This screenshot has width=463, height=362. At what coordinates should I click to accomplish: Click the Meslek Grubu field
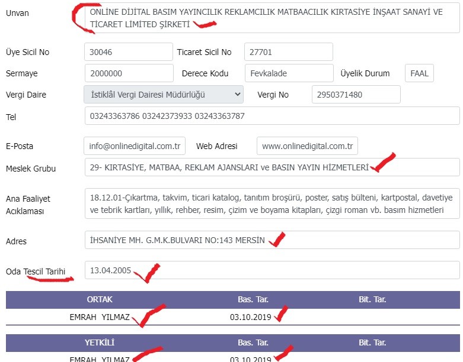272,167
